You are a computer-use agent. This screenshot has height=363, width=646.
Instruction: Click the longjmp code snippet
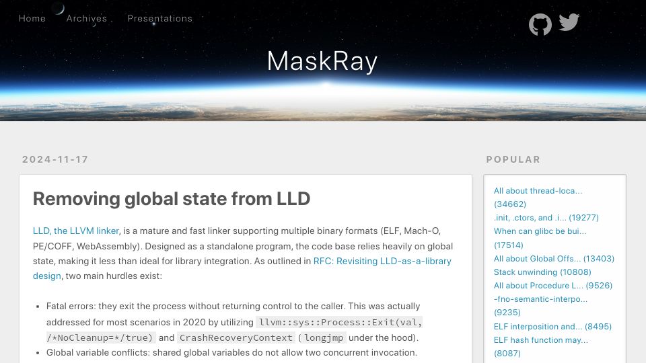pyautogui.click(x=324, y=338)
